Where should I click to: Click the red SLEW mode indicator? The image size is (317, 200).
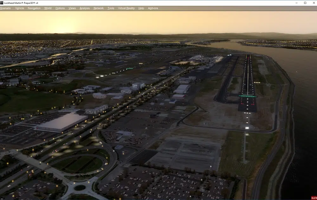314,198
